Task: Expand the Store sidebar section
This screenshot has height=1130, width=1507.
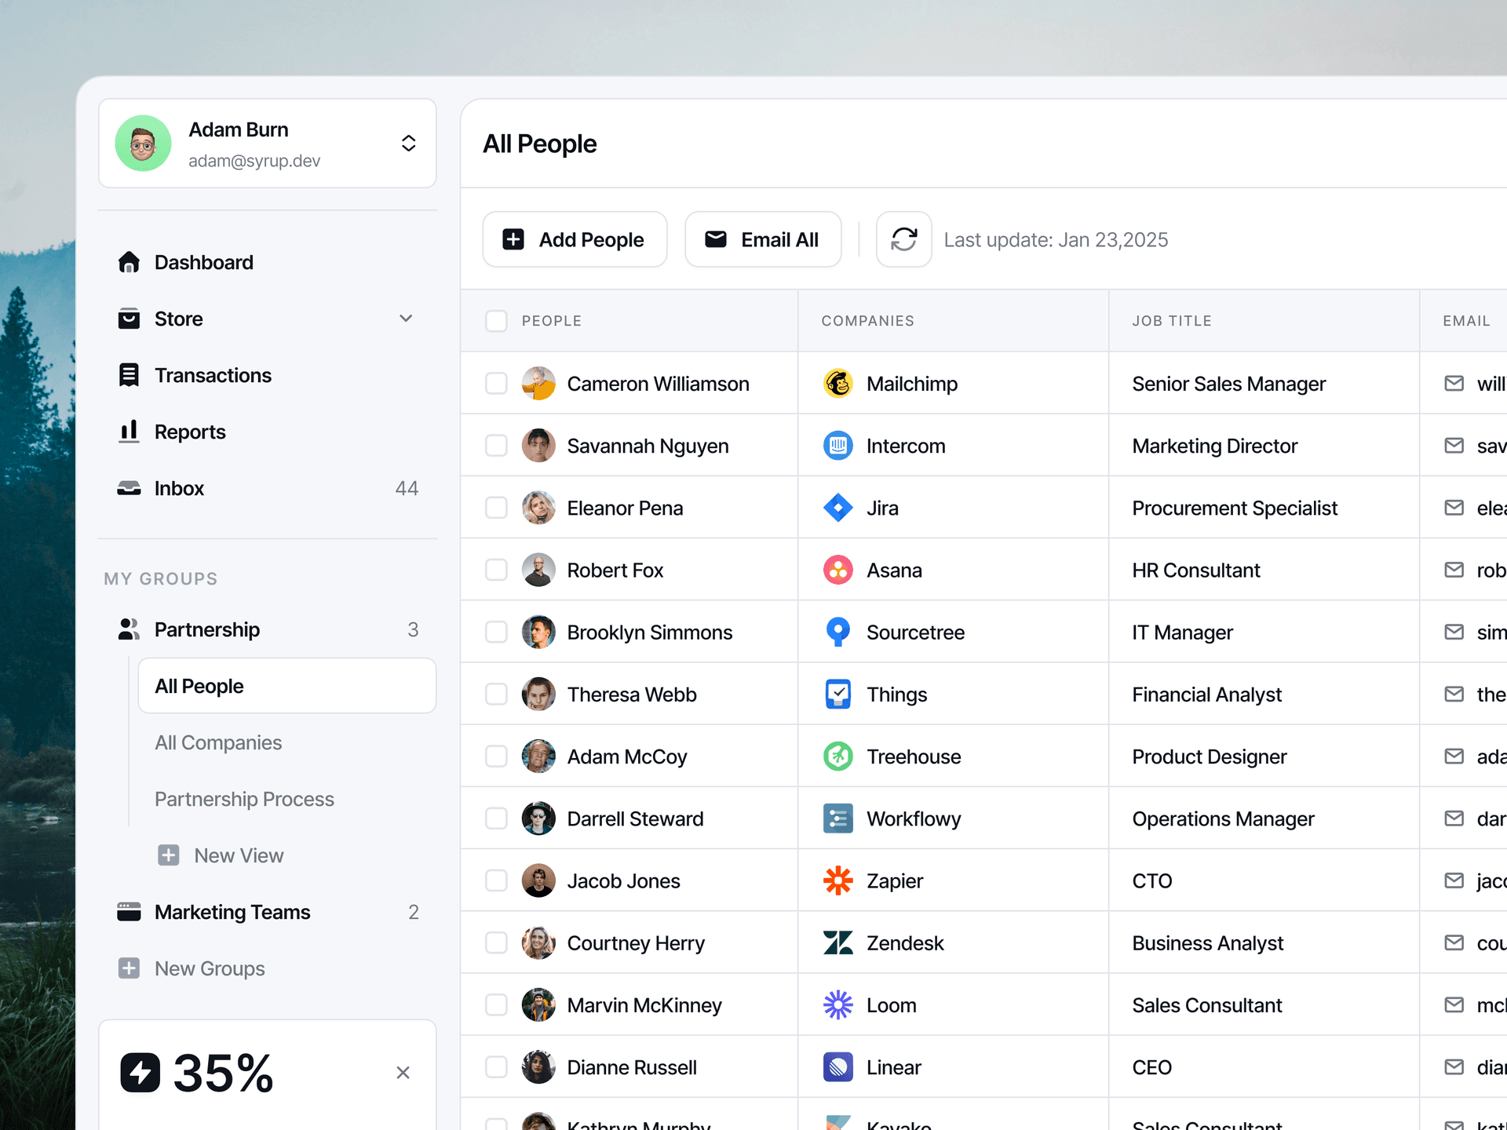Action: (x=406, y=319)
